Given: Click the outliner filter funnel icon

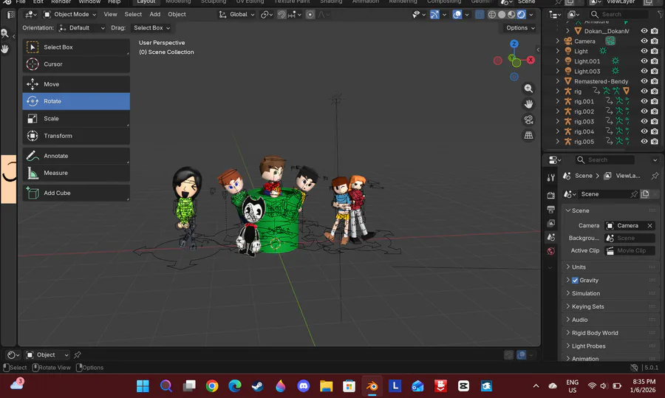Looking at the screenshot, I should [x=661, y=15].
